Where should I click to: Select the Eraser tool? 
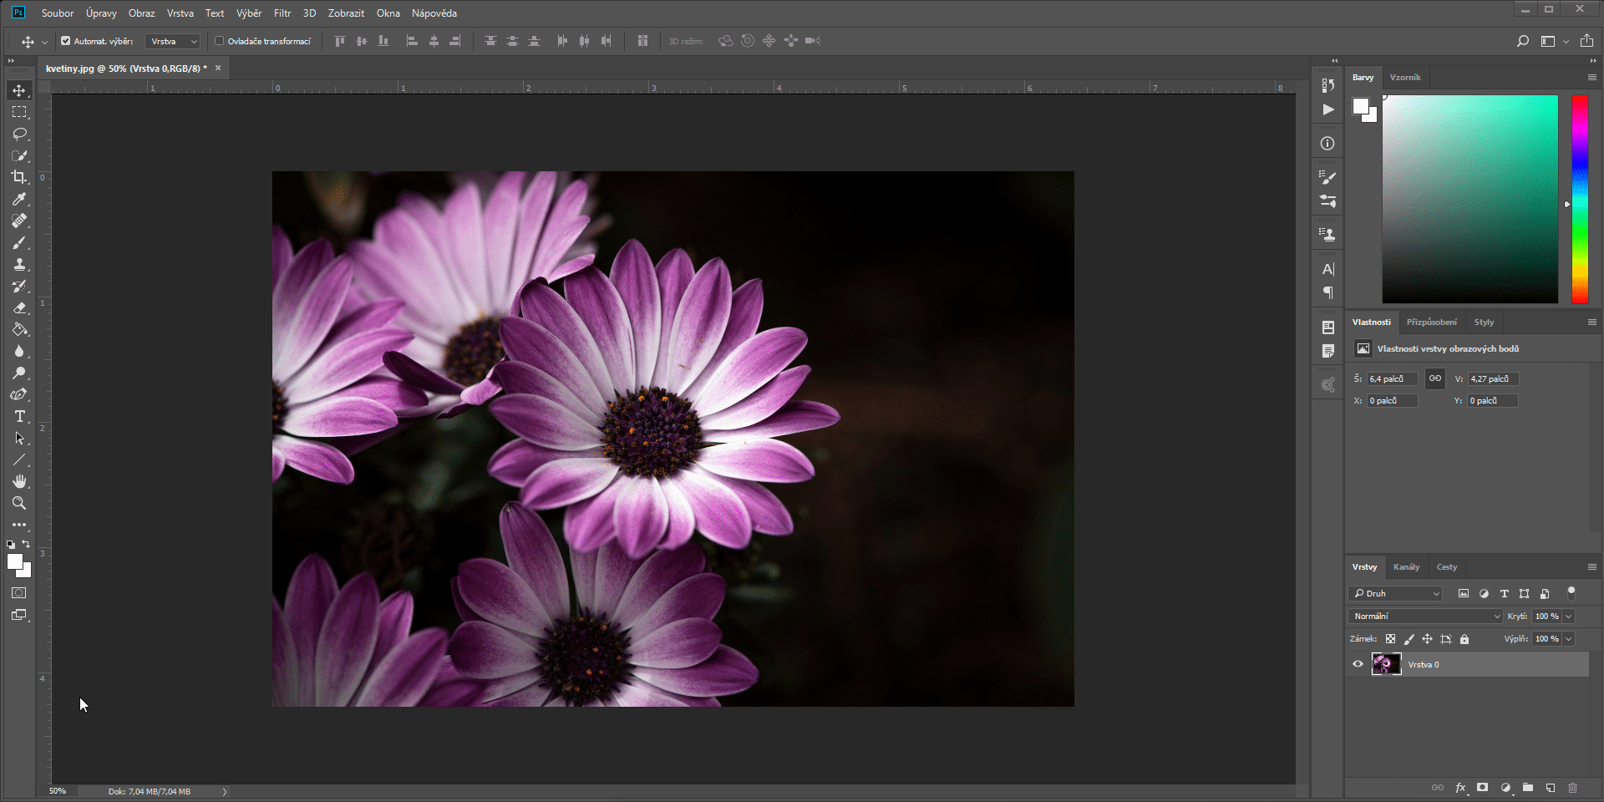[x=18, y=307]
